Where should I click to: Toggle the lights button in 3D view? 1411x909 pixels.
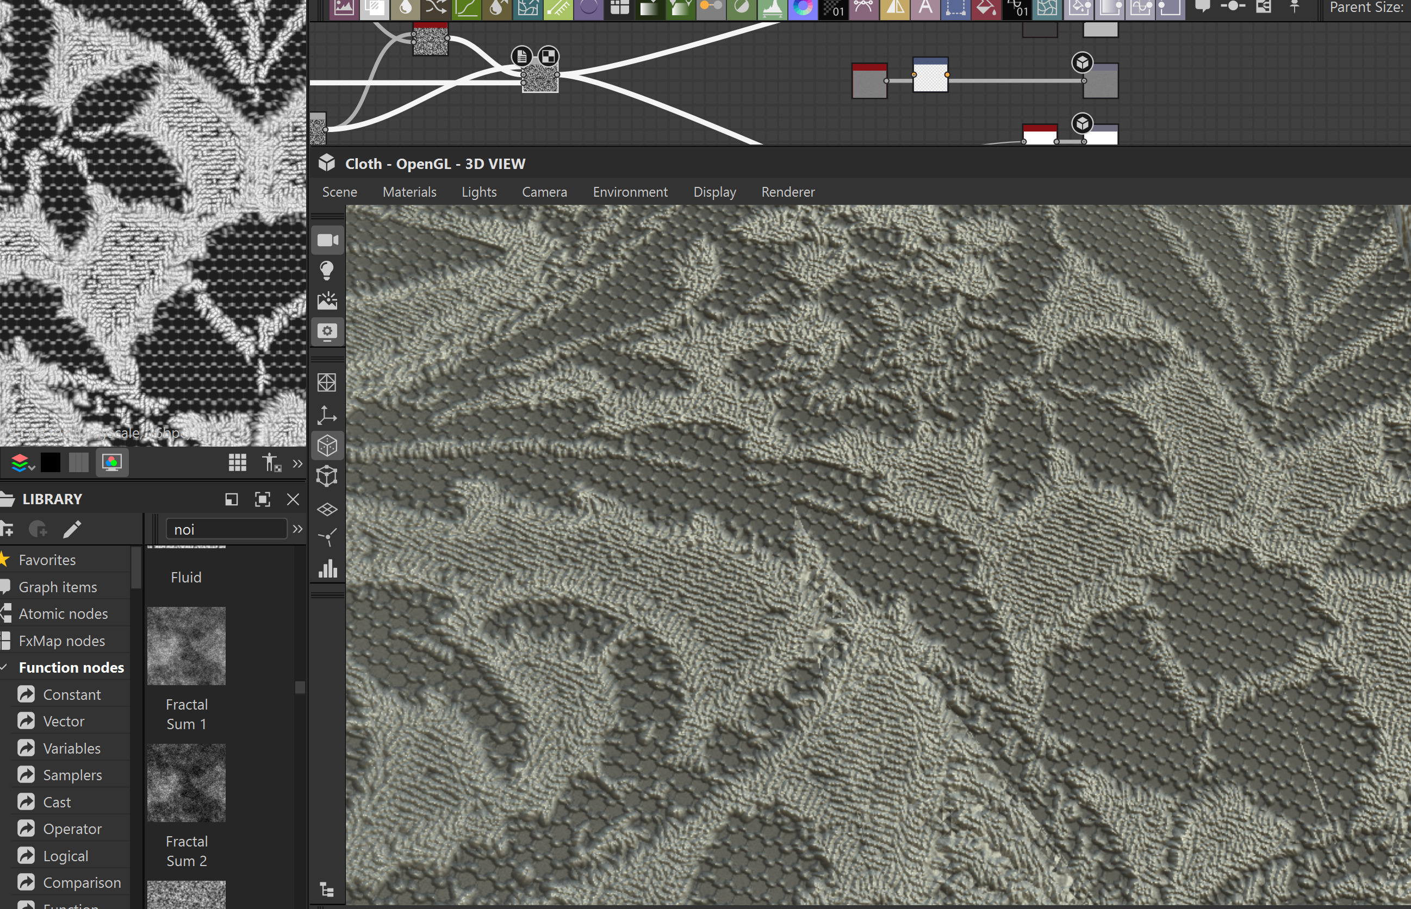click(x=328, y=271)
